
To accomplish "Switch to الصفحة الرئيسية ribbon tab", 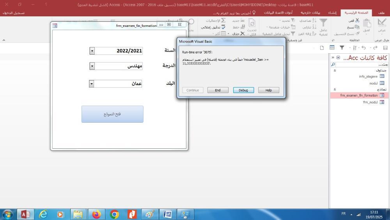I will [x=356, y=13].
